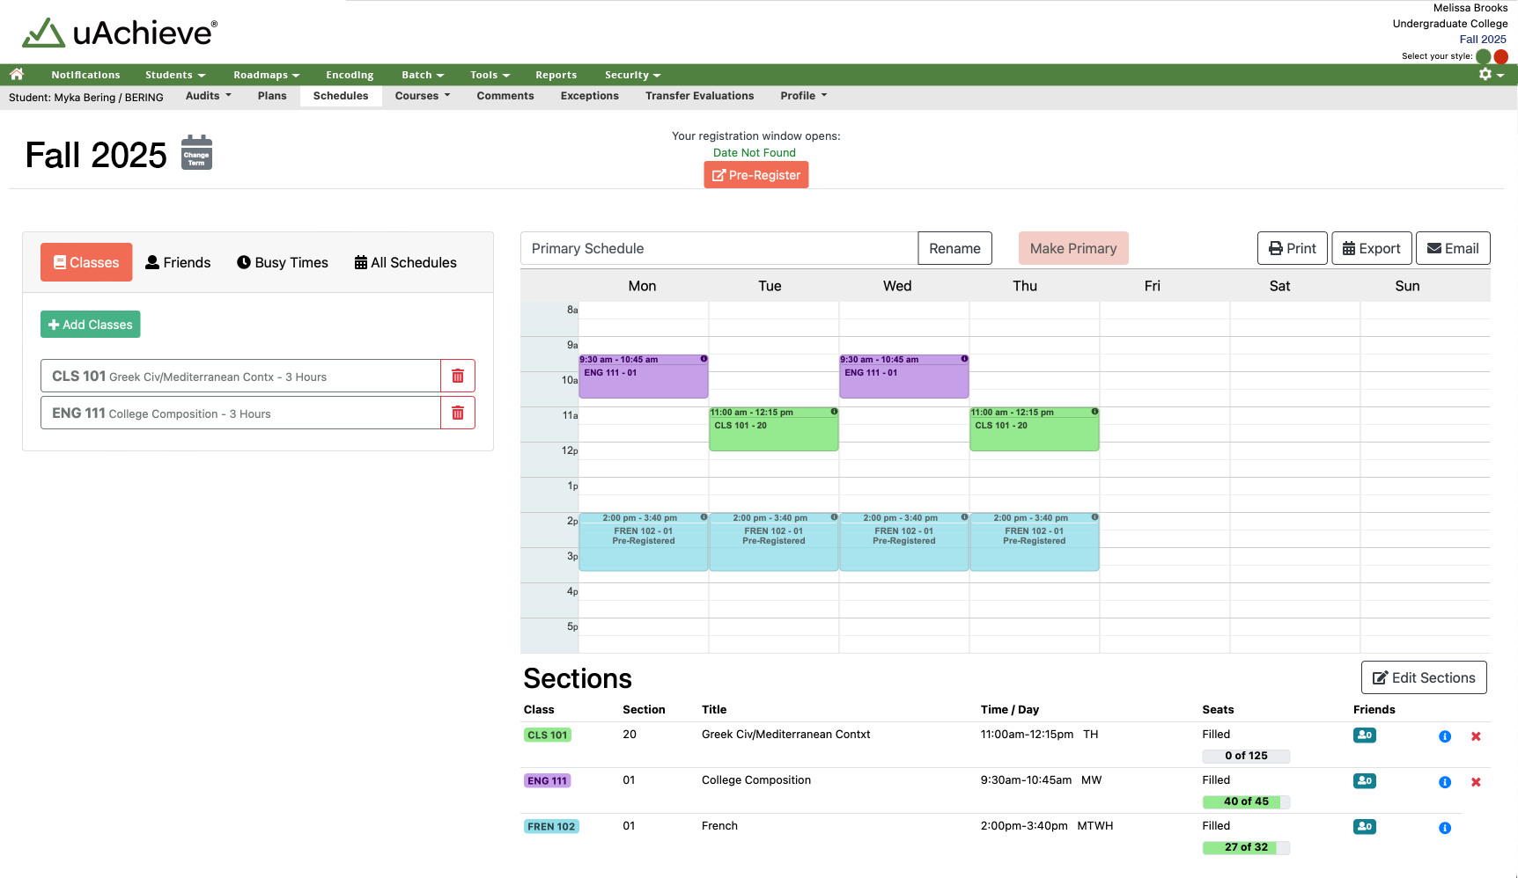Click the home icon in navigation bar
Viewport: 1518px width, 878px height.
(x=17, y=75)
